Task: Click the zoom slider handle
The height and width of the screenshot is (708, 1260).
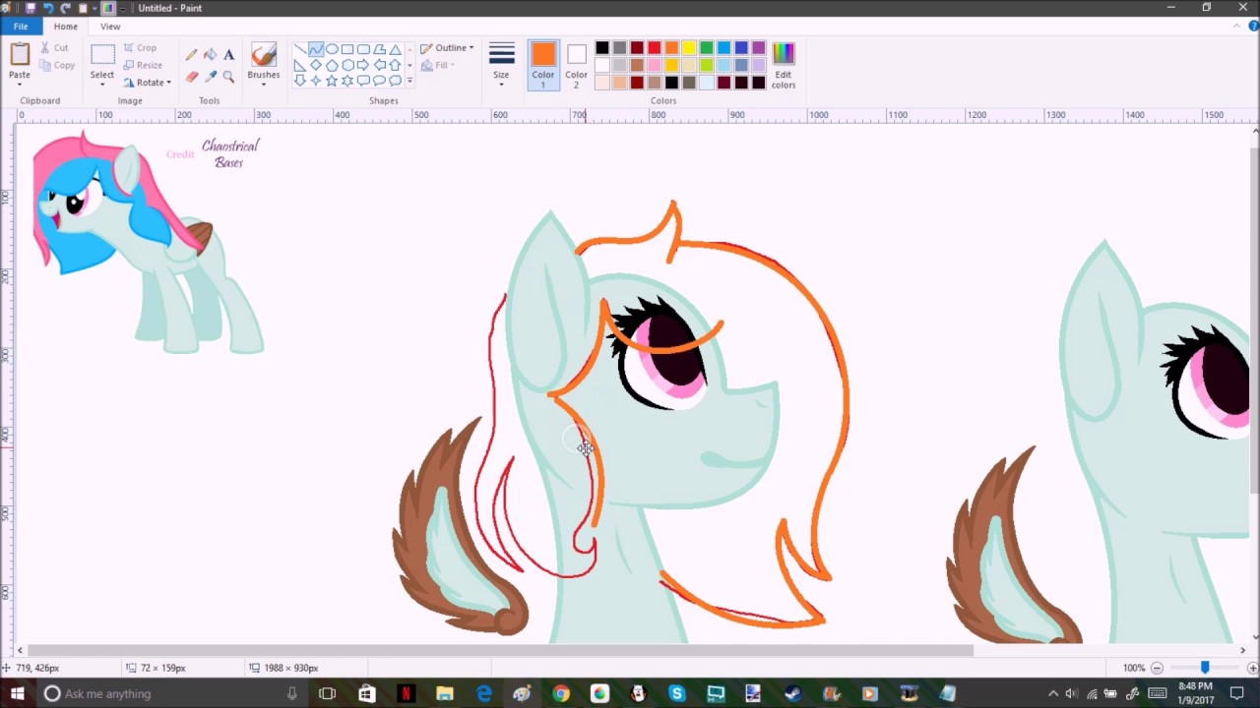Action: click(1204, 668)
